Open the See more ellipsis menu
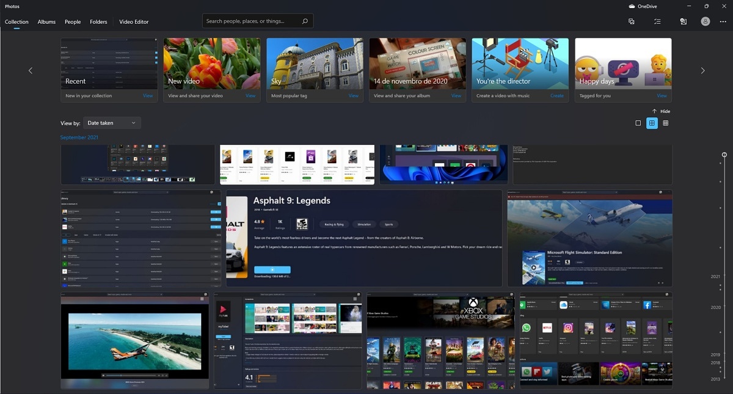Viewport: 733px width, 394px height. click(x=723, y=21)
